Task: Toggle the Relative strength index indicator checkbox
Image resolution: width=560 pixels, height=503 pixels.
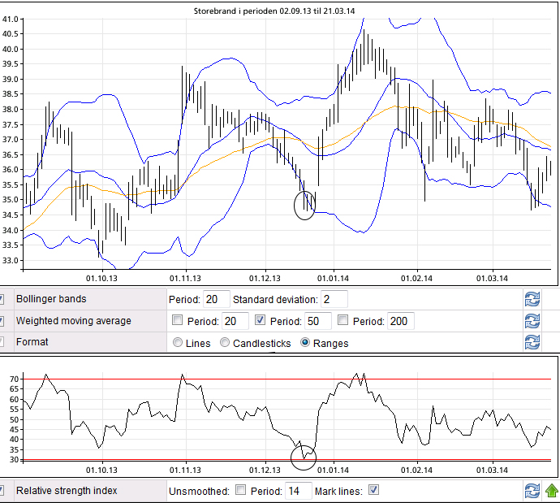Action: click(x=2, y=491)
